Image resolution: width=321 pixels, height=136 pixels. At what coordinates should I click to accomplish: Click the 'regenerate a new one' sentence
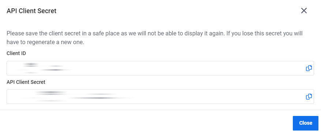click(45, 43)
